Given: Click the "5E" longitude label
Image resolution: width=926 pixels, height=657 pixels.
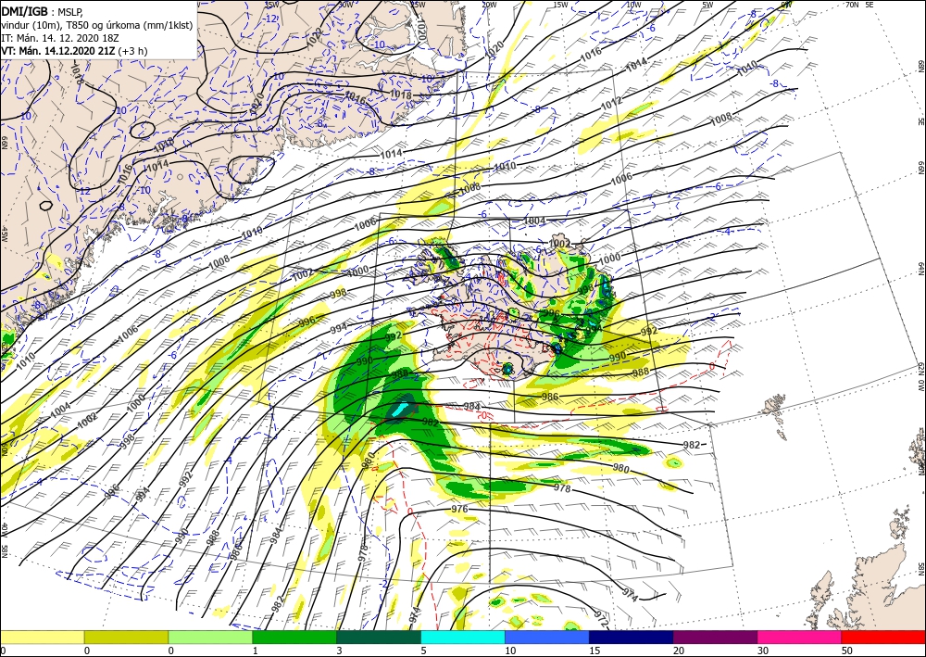Looking at the screenshot, I should pyautogui.click(x=870, y=5).
